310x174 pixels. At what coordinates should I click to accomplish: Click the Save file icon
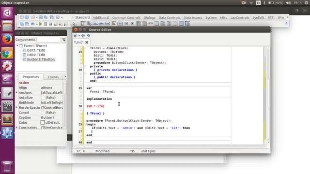pos(41,17)
